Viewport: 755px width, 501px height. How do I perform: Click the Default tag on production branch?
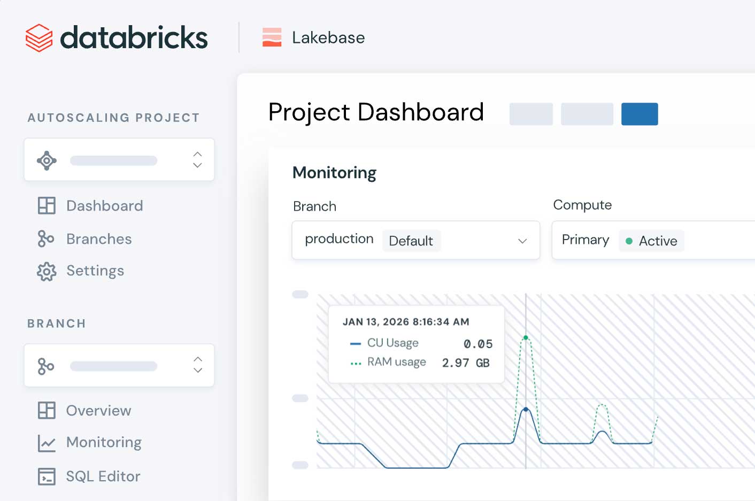pos(411,241)
